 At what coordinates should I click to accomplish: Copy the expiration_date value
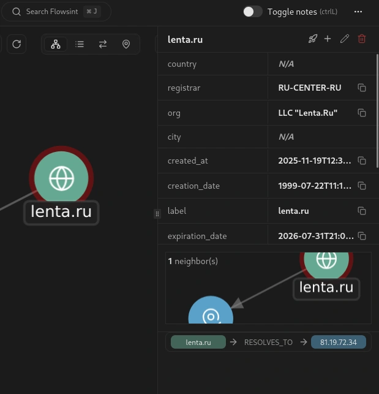pos(362,236)
